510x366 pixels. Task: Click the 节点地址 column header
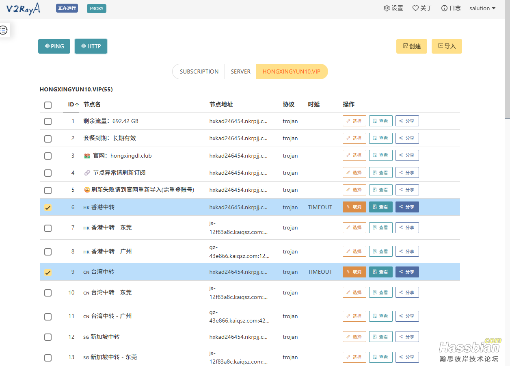pos(221,104)
